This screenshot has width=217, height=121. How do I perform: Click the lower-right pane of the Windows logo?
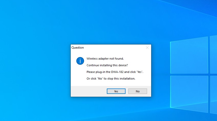coord(213,95)
